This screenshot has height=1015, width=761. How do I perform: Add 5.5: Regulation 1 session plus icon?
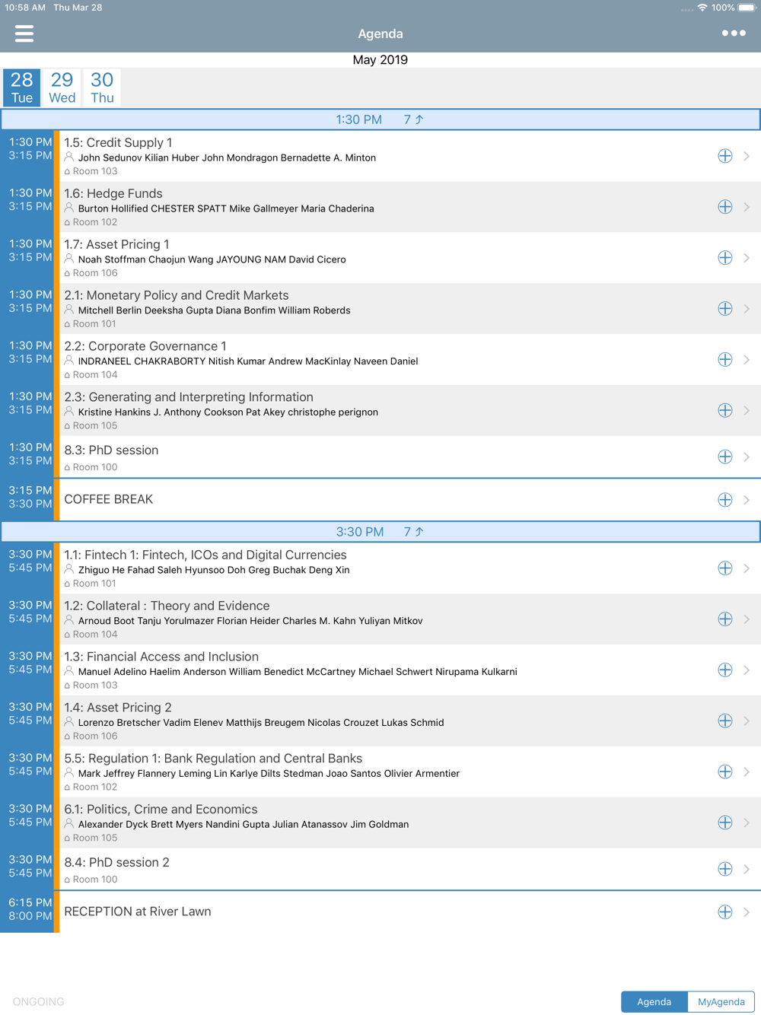click(x=725, y=772)
